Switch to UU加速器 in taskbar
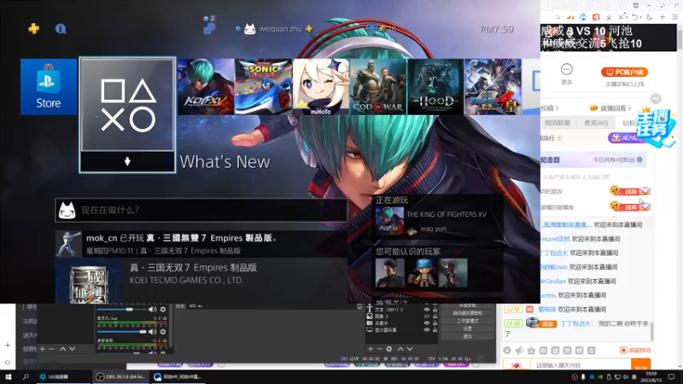 pos(64,376)
